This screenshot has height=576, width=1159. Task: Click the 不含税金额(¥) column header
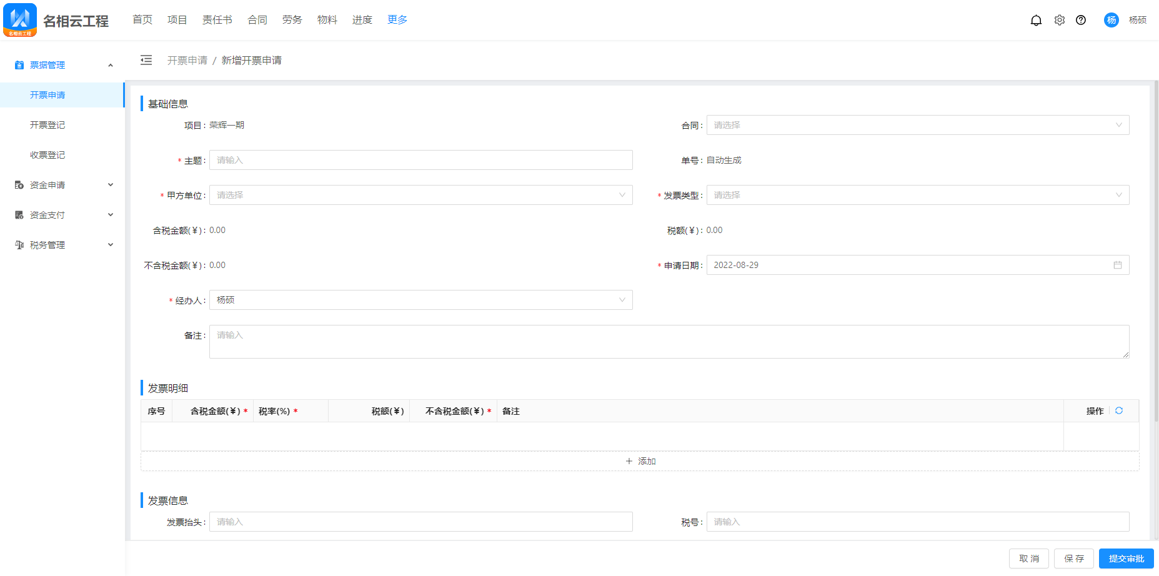pos(455,411)
